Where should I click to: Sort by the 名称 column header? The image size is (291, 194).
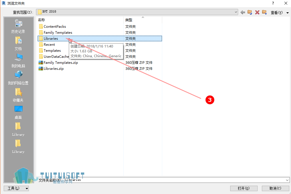80,20
